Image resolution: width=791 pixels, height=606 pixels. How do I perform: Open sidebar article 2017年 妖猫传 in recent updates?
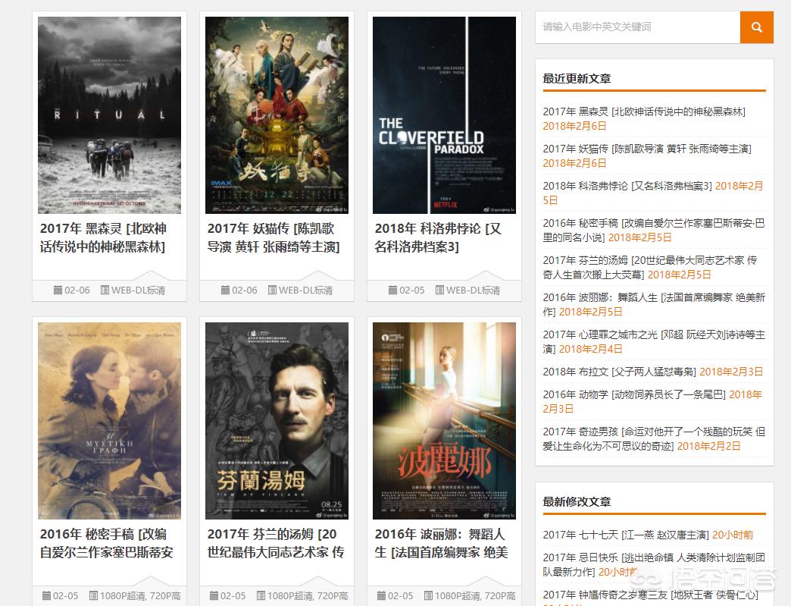pos(647,149)
